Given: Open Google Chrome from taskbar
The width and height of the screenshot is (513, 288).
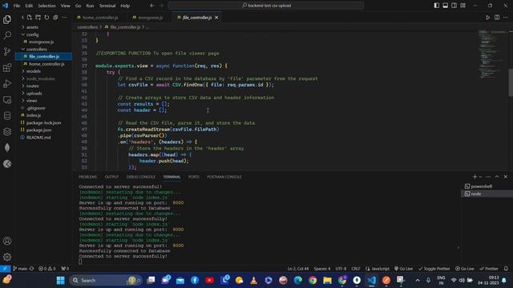Looking at the screenshot, I should point(313,280).
